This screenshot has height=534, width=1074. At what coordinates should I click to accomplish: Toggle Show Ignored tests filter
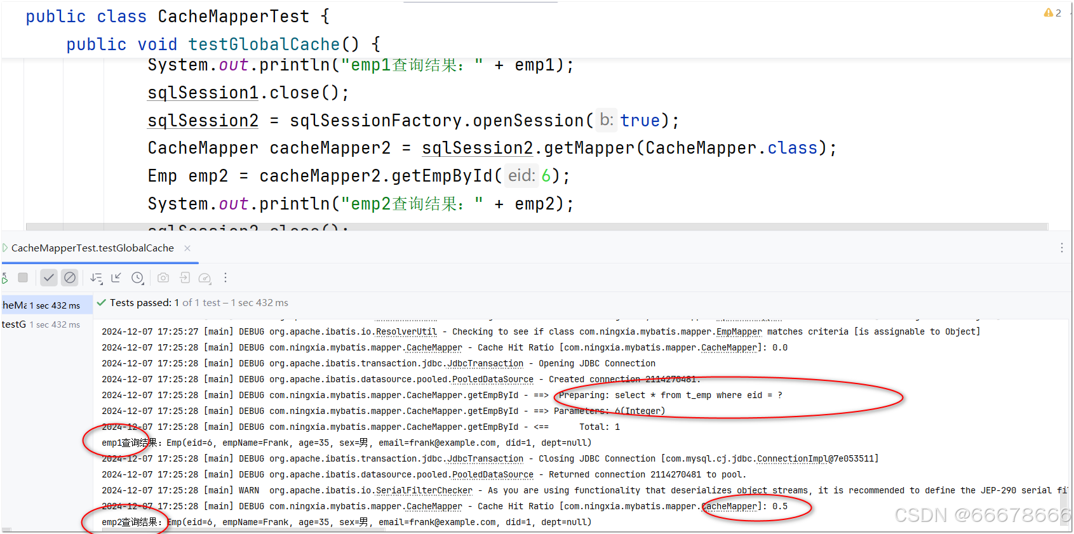tap(70, 277)
